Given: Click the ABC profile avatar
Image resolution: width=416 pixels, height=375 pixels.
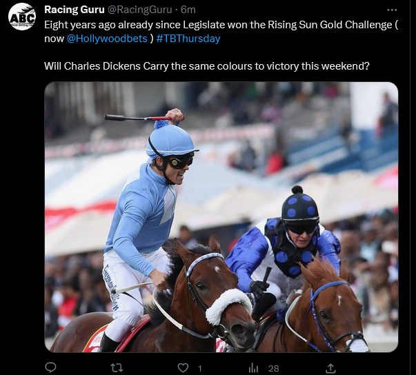Looking at the screenshot, I should pos(22,17).
